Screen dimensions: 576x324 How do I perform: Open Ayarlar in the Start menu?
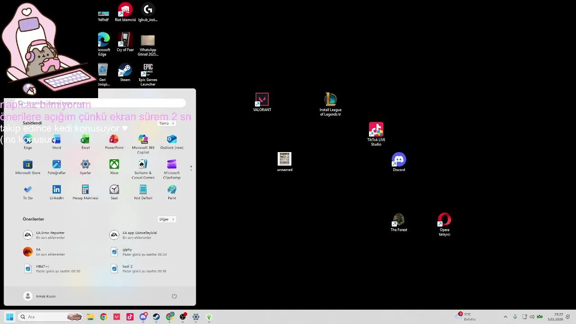[85, 167]
